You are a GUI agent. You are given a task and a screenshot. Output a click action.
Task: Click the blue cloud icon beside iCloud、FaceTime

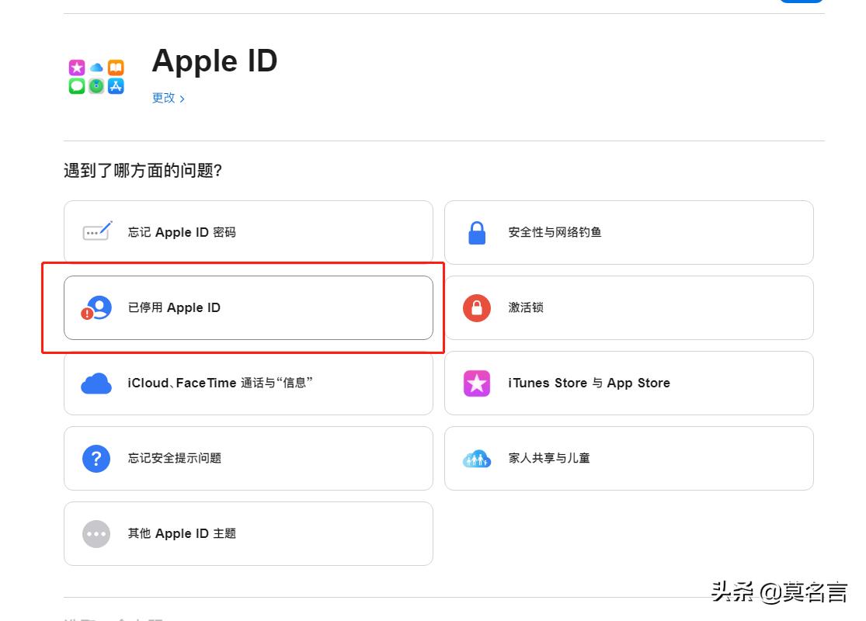click(x=95, y=382)
